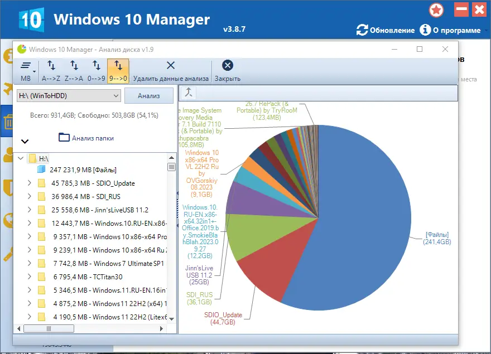
Task: Click the [Файлы] blue files icon
Action: point(41,169)
